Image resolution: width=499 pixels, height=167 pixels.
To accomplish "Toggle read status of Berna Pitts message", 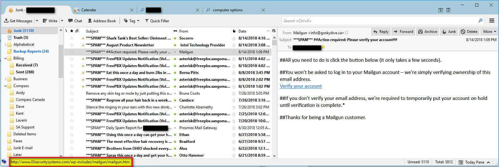I will [175, 73].
